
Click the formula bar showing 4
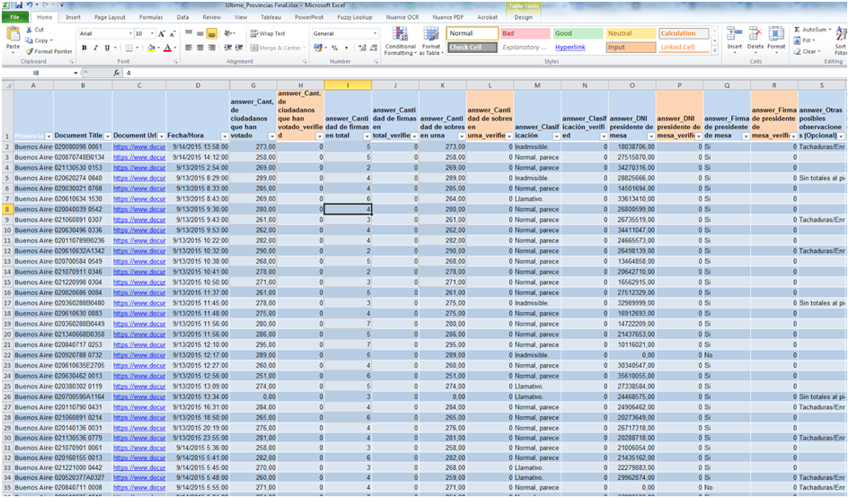484,73
